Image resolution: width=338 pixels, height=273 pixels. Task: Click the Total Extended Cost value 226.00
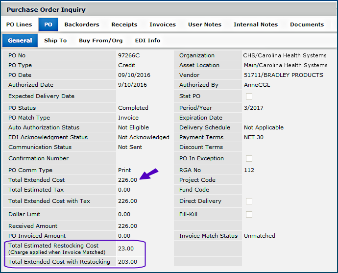click(127, 180)
